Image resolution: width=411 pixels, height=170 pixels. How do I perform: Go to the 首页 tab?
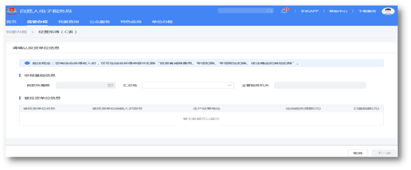[x=11, y=22]
